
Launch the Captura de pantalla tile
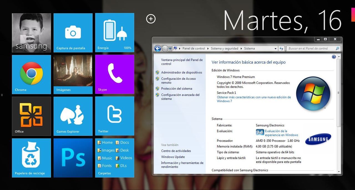pyautogui.click(x=73, y=33)
